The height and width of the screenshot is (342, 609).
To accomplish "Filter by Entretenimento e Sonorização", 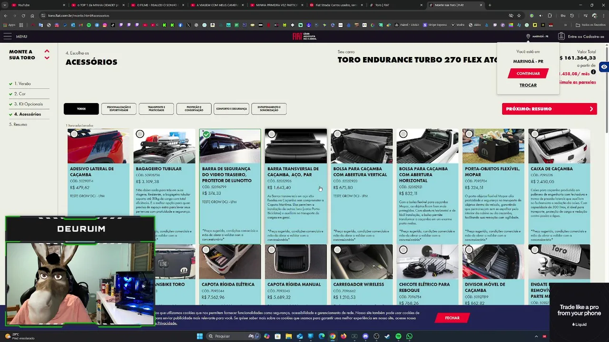I will pos(269,109).
